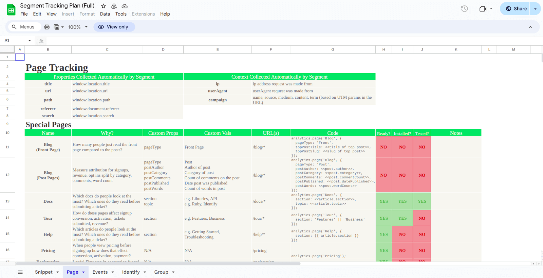Image resolution: width=543 pixels, height=278 pixels.
Task: Switch to the Snippet sheet tab
Action: coord(44,272)
